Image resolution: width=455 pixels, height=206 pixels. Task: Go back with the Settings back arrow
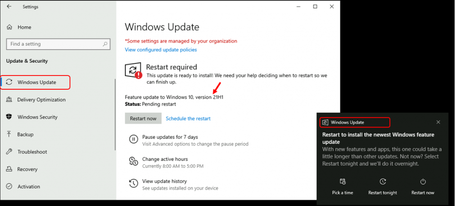coord(9,6)
